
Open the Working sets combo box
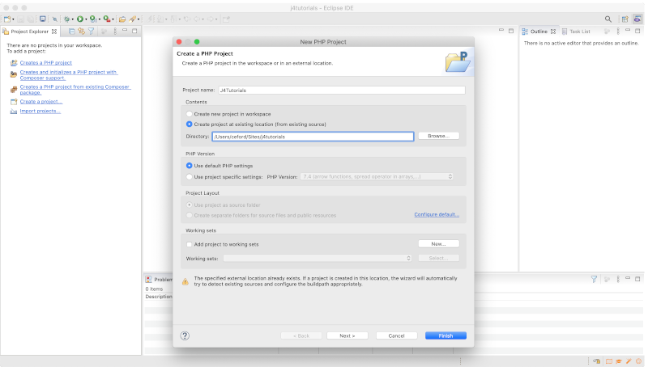(318, 258)
